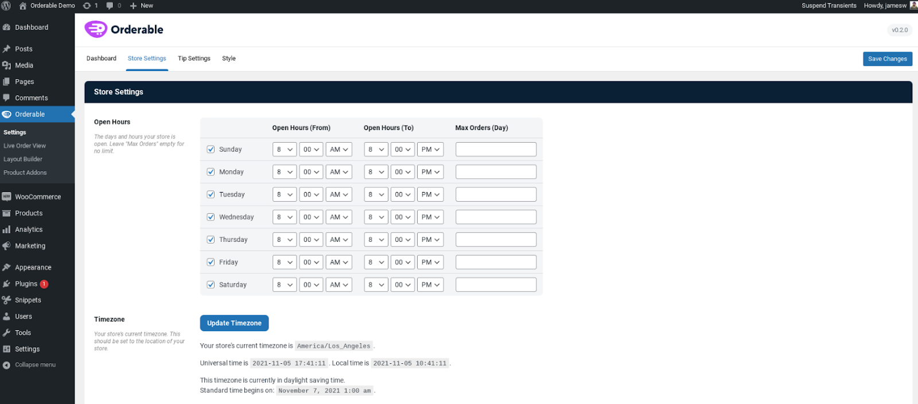918x404 pixels.
Task: Click the WordPress logo icon
Action: 6,6
